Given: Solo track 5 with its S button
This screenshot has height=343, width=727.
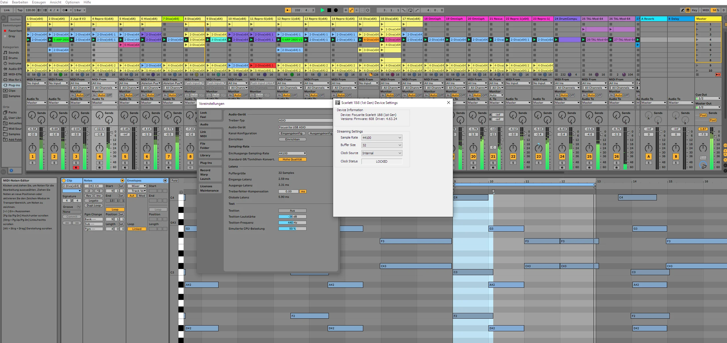Looking at the screenshot, I should 125,163.
